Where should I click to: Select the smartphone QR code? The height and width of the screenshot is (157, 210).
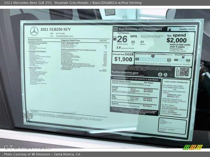pyautogui.click(x=184, y=72)
